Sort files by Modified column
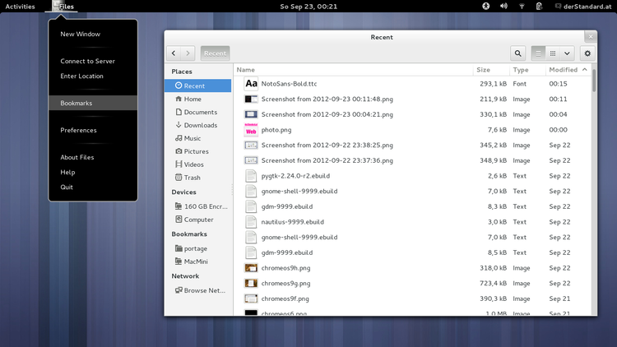 click(x=564, y=70)
